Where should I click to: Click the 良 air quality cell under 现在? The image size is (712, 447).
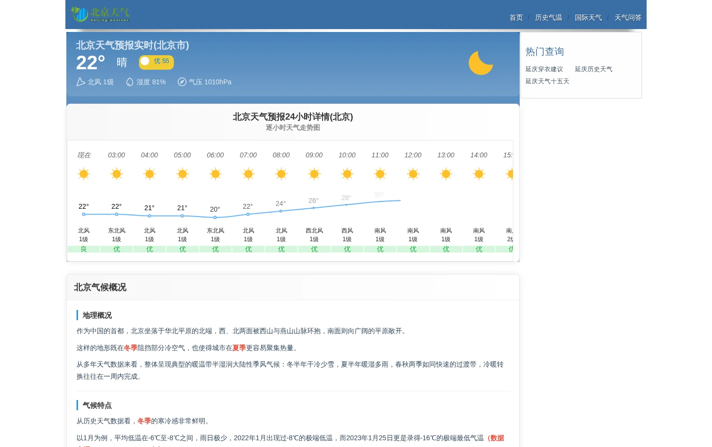click(84, 249)
